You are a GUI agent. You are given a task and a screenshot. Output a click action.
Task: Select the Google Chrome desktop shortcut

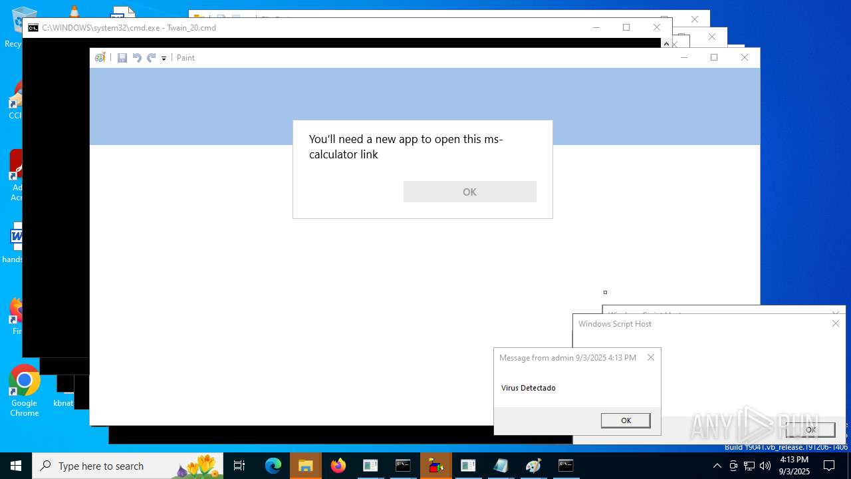tap(24, 391)
